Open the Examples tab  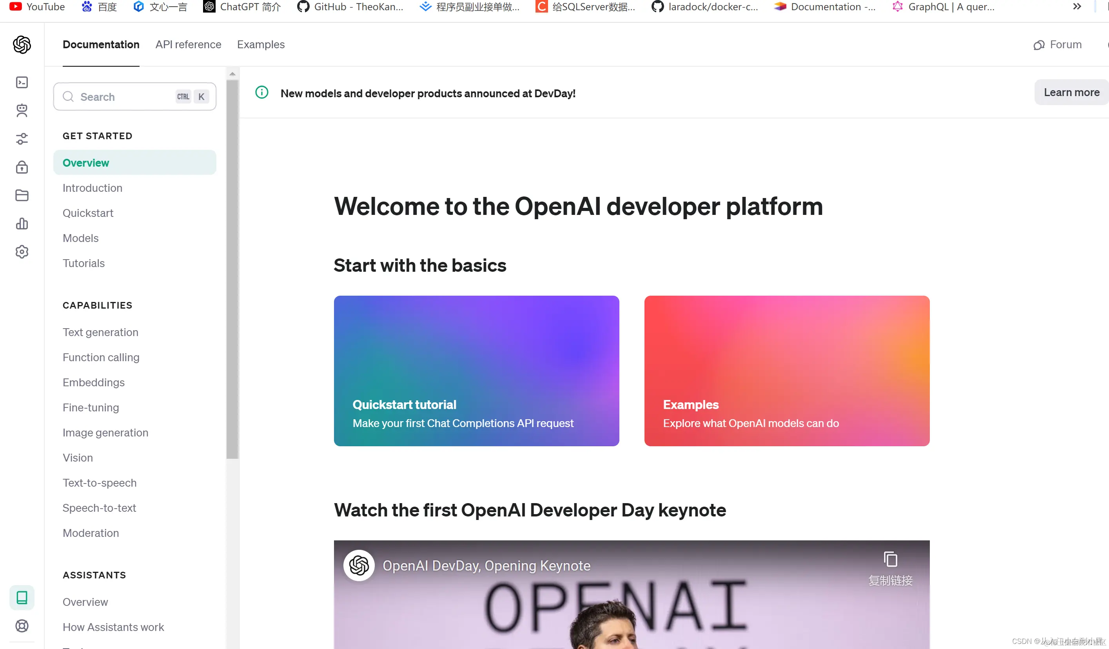click(261, 44)
